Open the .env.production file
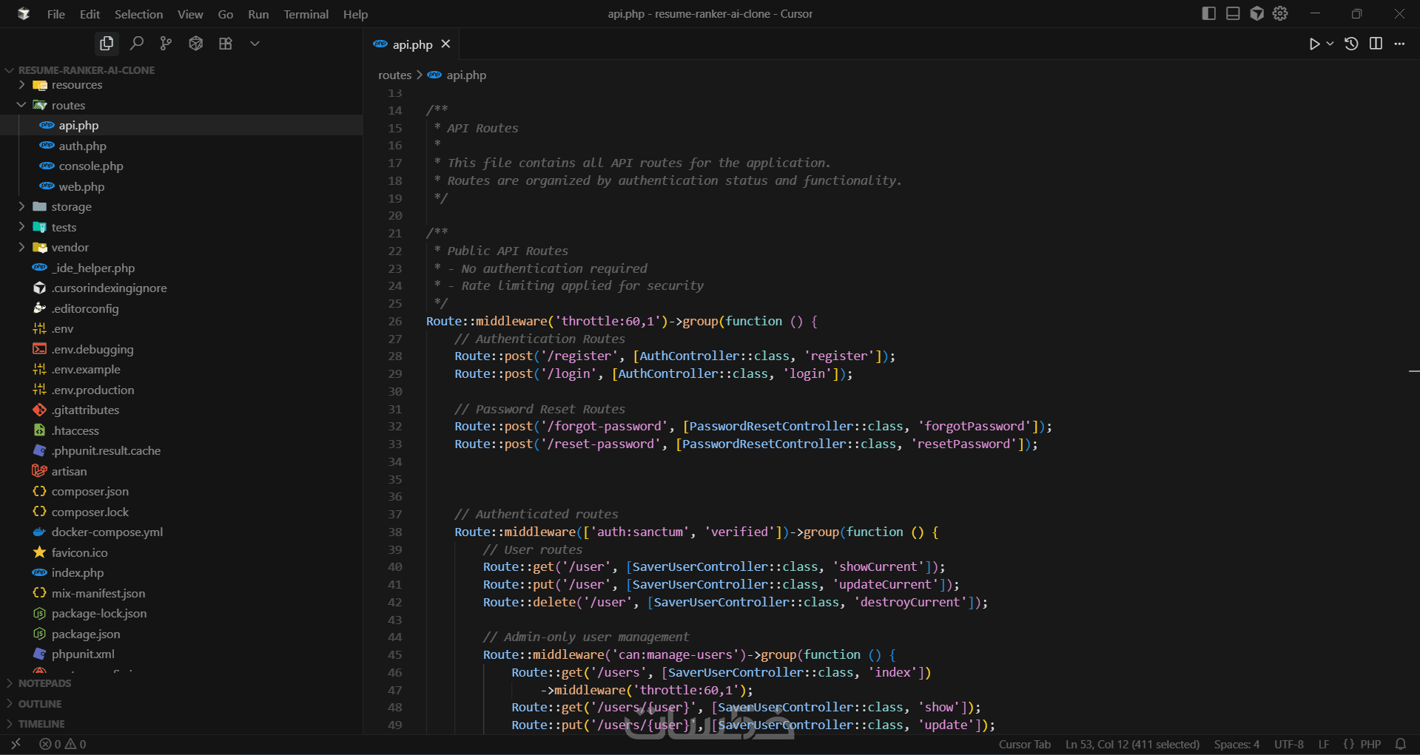Image resolution: width=1420 pixels, height=755 pixels. click(92, 390)
